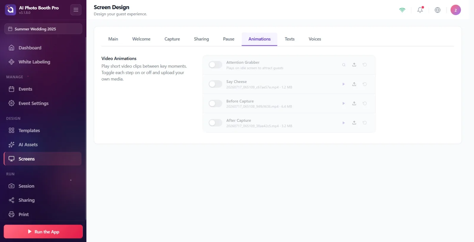
Task: Click the Dashboard home icon
Action: click(12, 48)
